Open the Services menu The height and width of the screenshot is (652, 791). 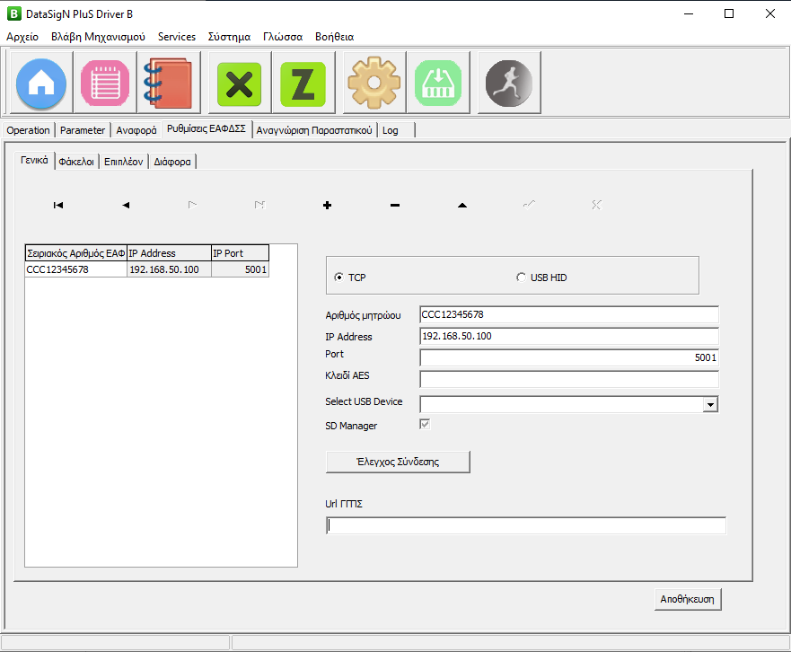point(177,37)
